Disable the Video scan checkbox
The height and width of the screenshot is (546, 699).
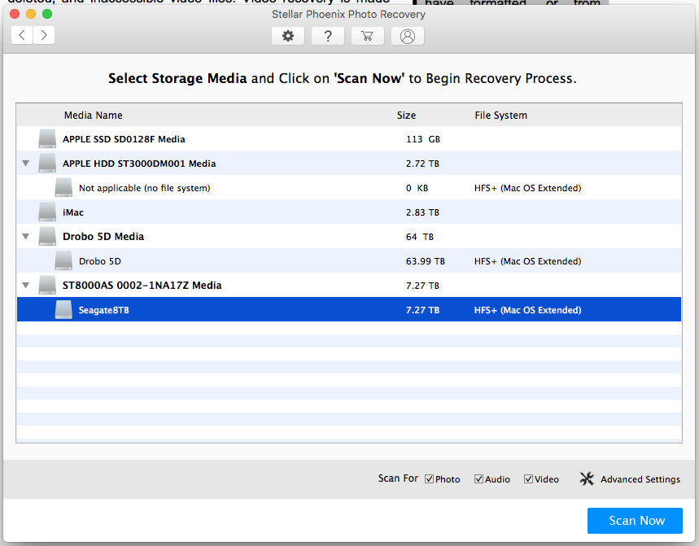[x=529, y=479]
